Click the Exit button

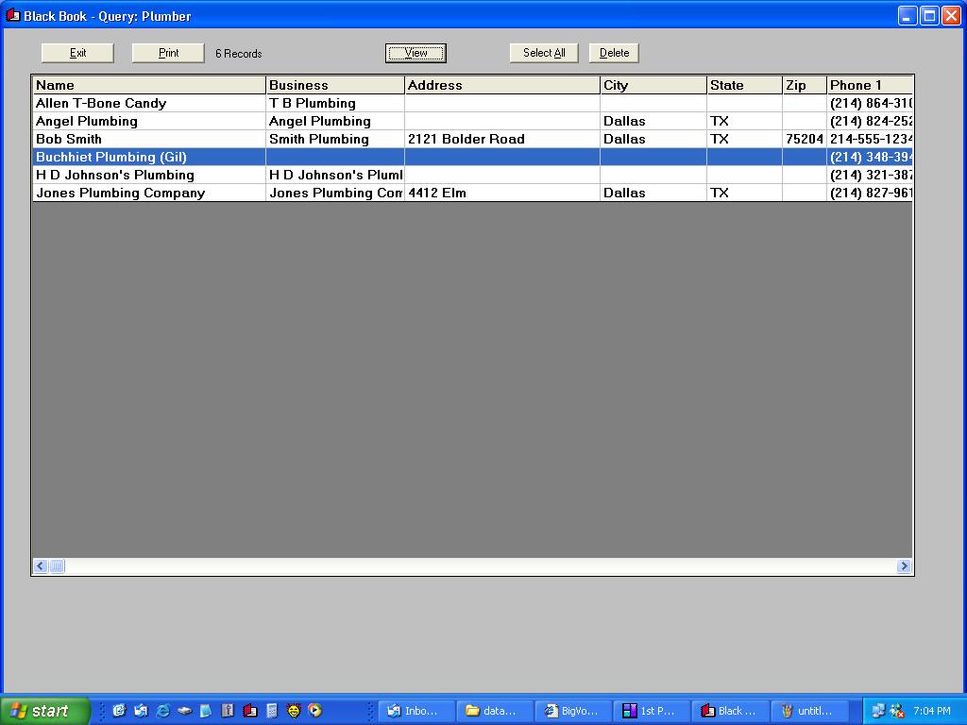pos(77,53)
